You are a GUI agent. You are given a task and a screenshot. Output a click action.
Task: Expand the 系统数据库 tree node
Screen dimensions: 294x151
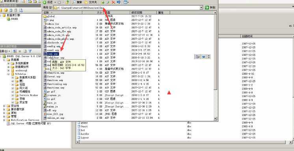coord(8,63)
